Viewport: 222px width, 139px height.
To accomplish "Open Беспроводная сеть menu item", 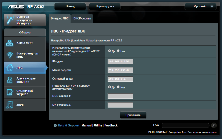I will pos(25,55).
